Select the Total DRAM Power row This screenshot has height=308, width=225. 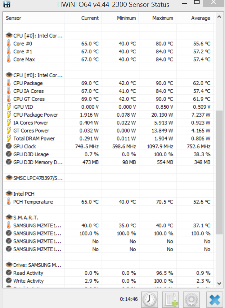(34, 139)
